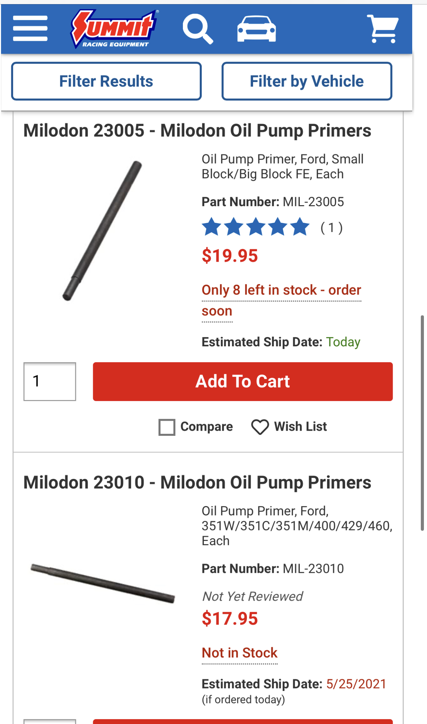427x724 pixels.
Task: Open the Filter Results panel
Action: (106, 81)
